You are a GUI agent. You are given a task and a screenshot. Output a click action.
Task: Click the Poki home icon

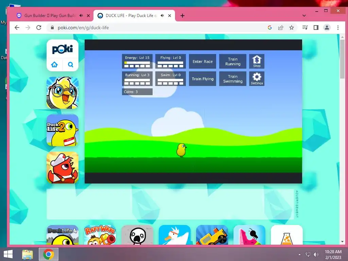(x=54, y=65)
